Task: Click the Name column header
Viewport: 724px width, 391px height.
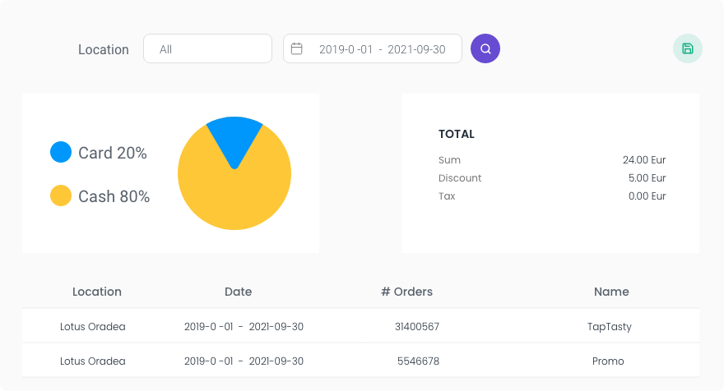Action: (x=611, y=292)
